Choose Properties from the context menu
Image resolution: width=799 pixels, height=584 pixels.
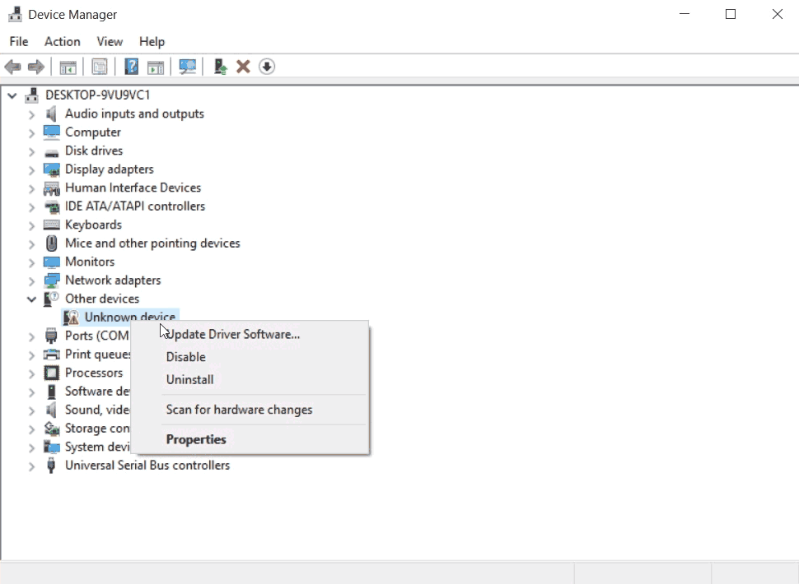[x=250, y=439]
